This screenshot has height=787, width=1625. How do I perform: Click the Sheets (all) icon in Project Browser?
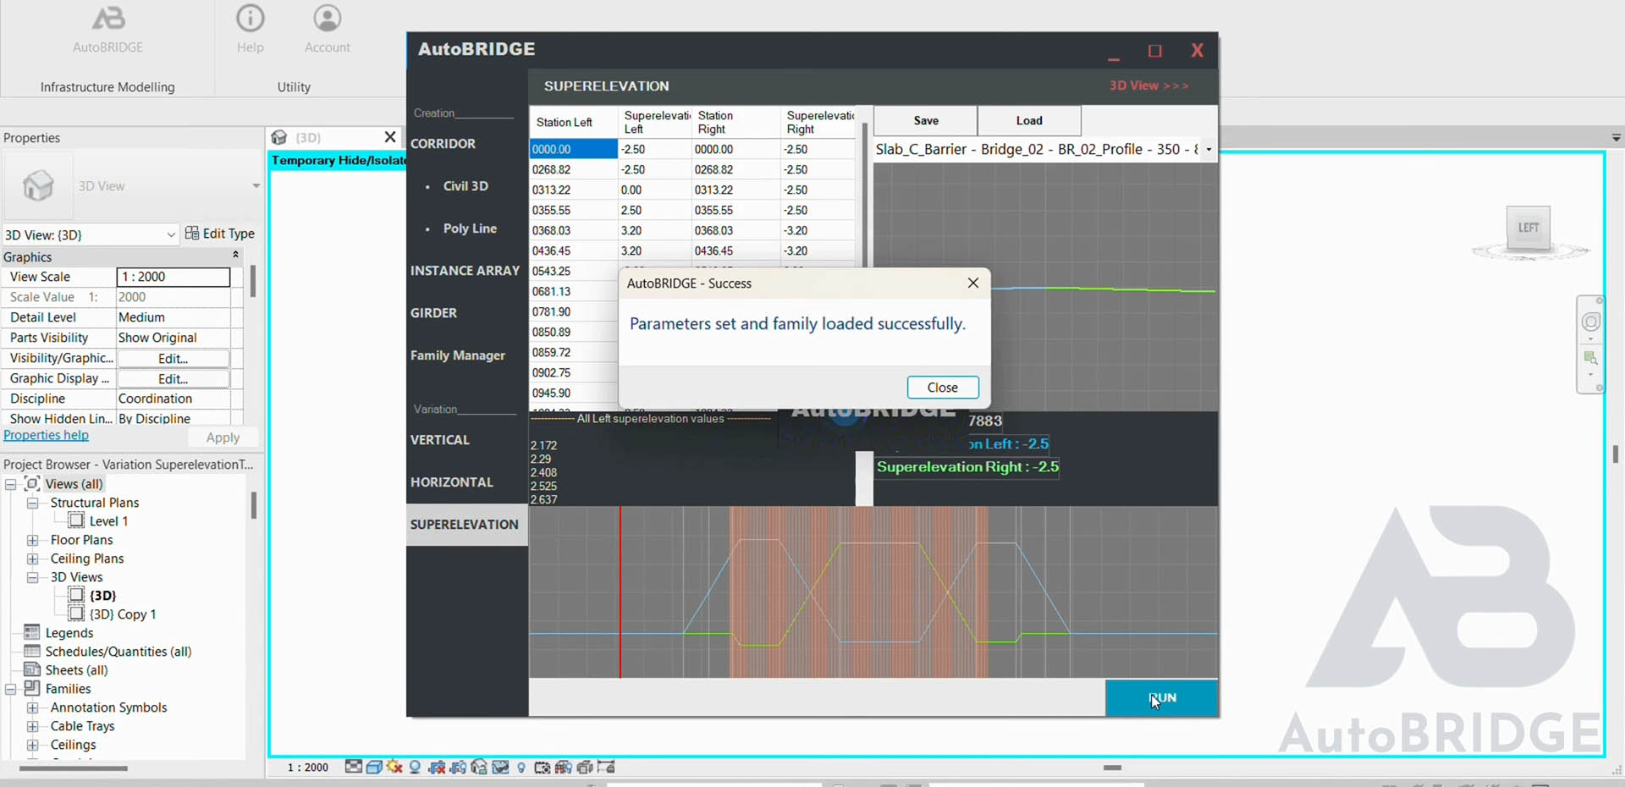pos(32,669)
